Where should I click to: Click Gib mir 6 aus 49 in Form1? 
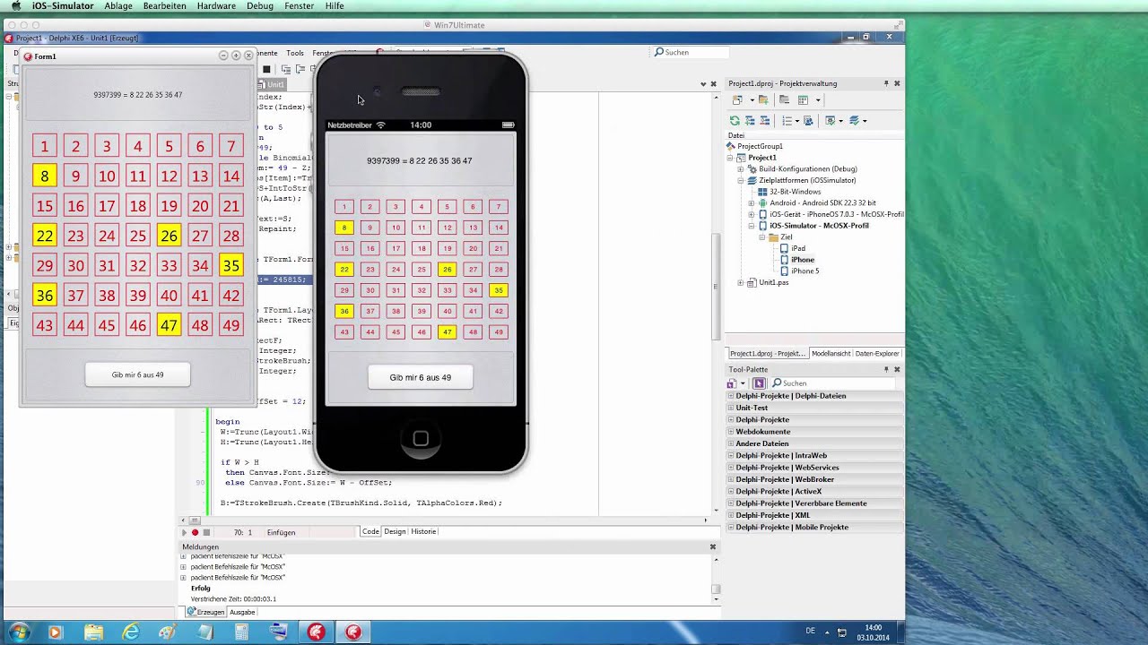pos(137,374)
